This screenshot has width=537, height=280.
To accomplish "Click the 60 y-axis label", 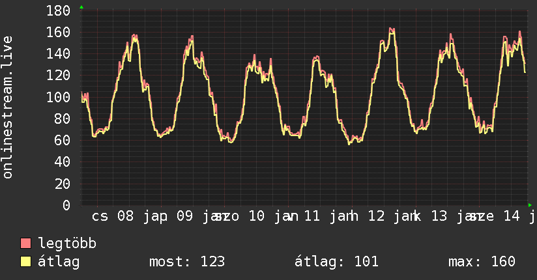I will click(x=63, y=141).
